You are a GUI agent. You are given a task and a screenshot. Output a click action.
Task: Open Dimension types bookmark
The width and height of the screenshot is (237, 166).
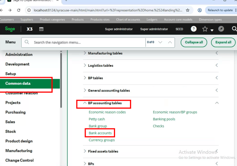click(x=210, y=20)
